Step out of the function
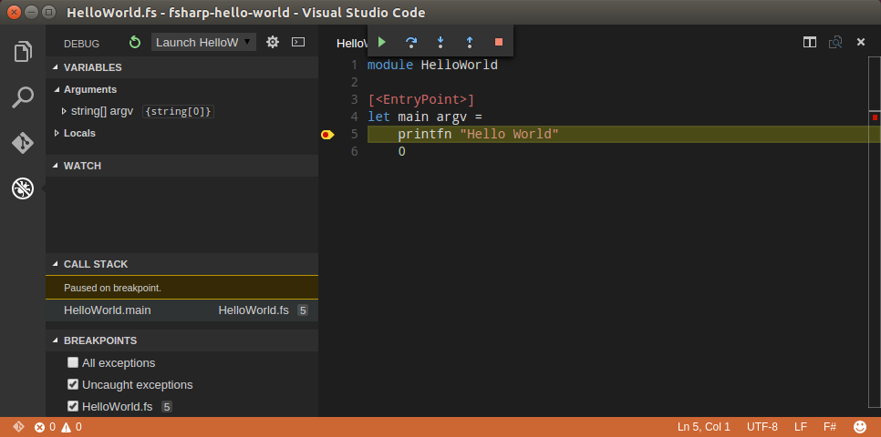 [470, 42]
